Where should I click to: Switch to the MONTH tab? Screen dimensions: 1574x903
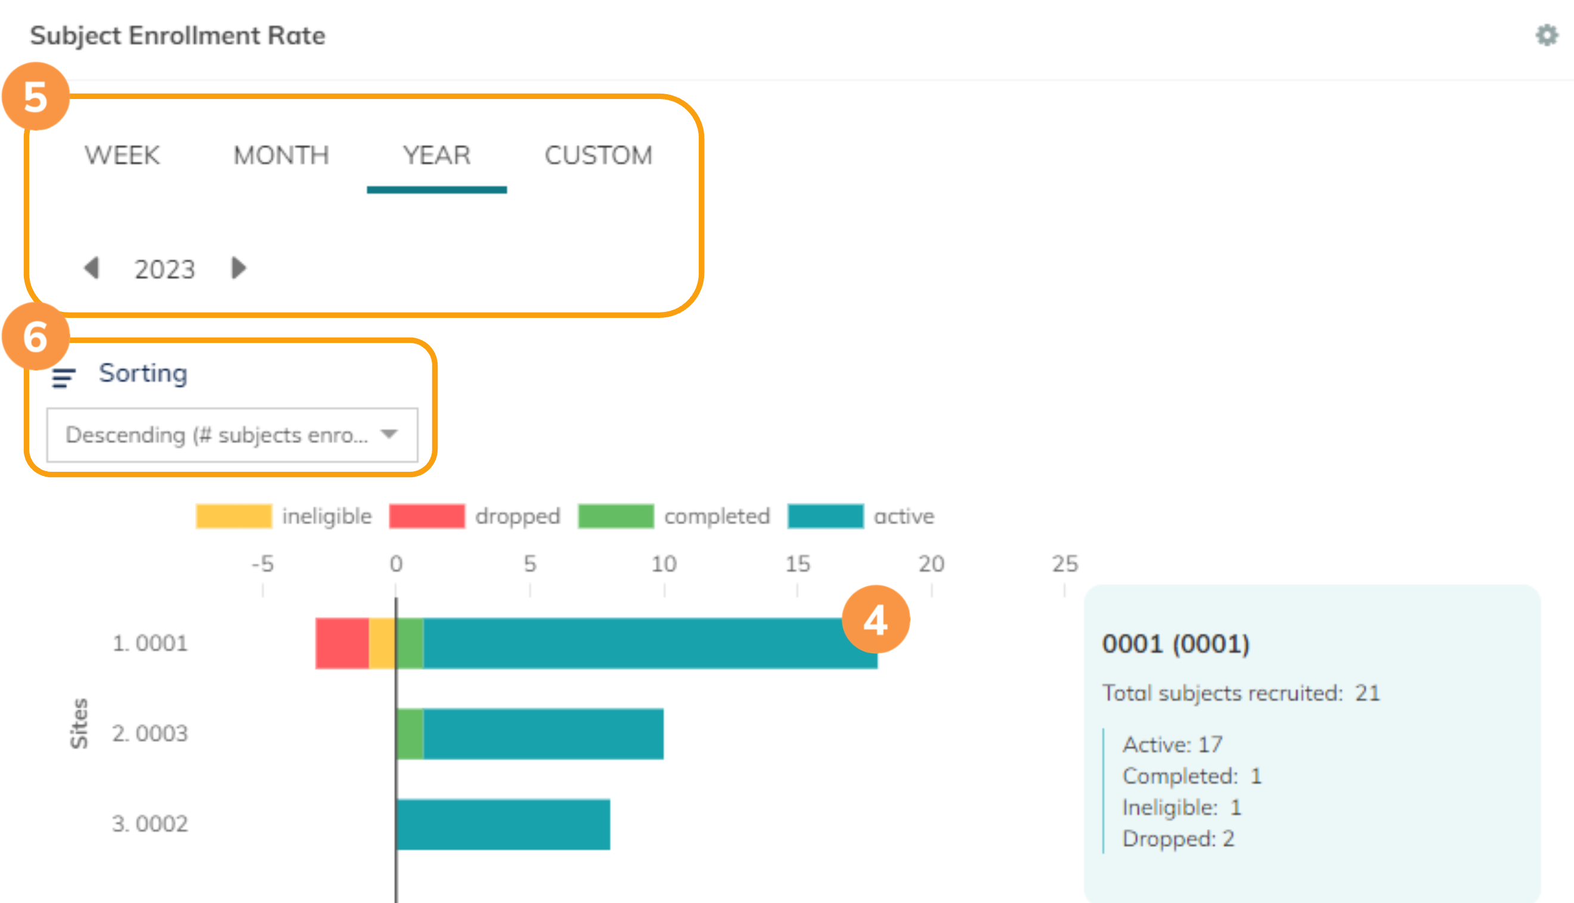281,155
